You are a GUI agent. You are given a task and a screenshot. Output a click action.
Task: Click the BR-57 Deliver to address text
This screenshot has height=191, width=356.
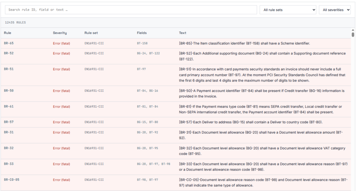tap(251, 122)
